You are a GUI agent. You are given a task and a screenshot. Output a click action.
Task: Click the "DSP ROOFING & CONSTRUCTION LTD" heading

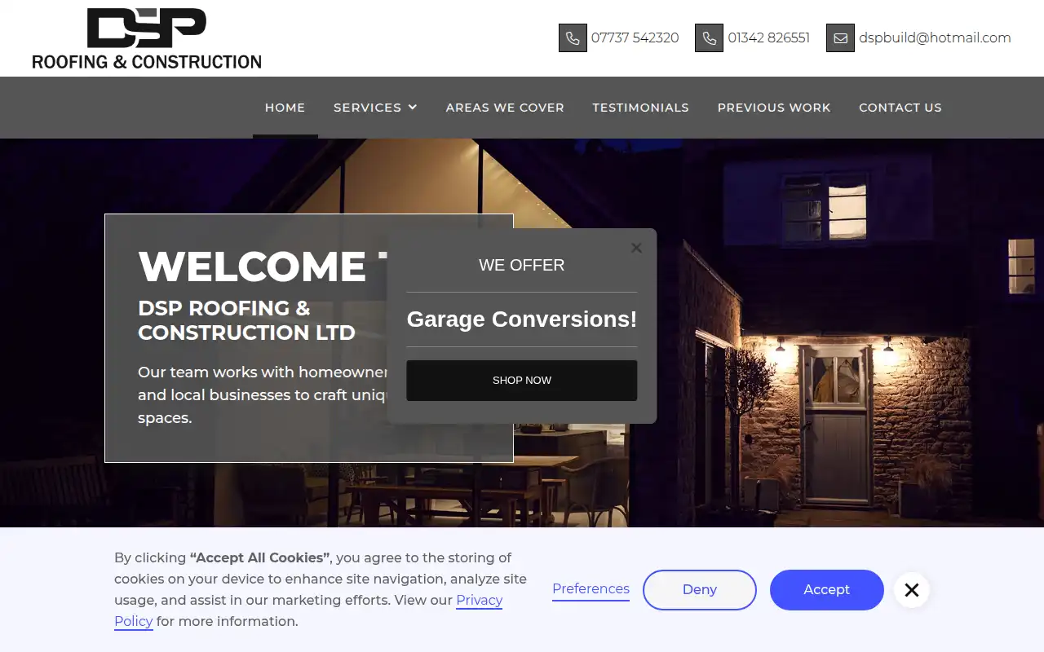tap(247, 320)
